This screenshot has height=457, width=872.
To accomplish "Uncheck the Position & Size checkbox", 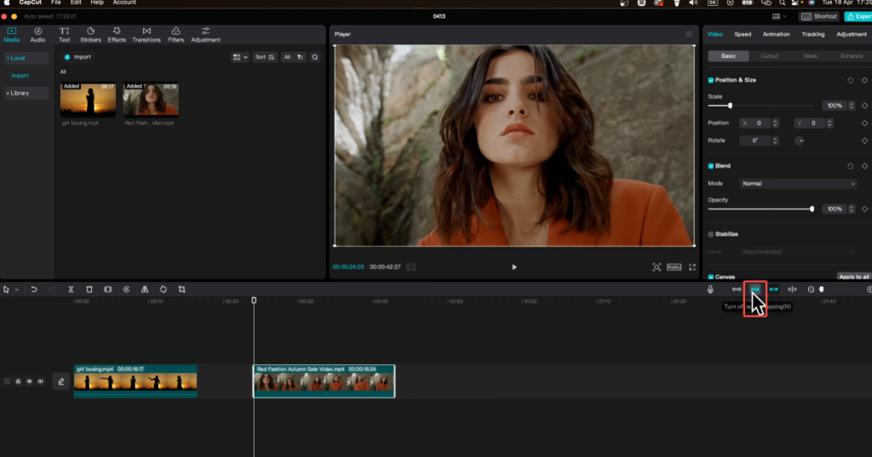I will pyautogui.click(x=711, y=80).
